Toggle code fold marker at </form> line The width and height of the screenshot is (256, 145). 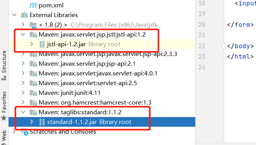(224, 24)
